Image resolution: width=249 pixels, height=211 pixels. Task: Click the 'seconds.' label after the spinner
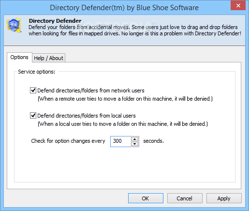tap(153, 141)
